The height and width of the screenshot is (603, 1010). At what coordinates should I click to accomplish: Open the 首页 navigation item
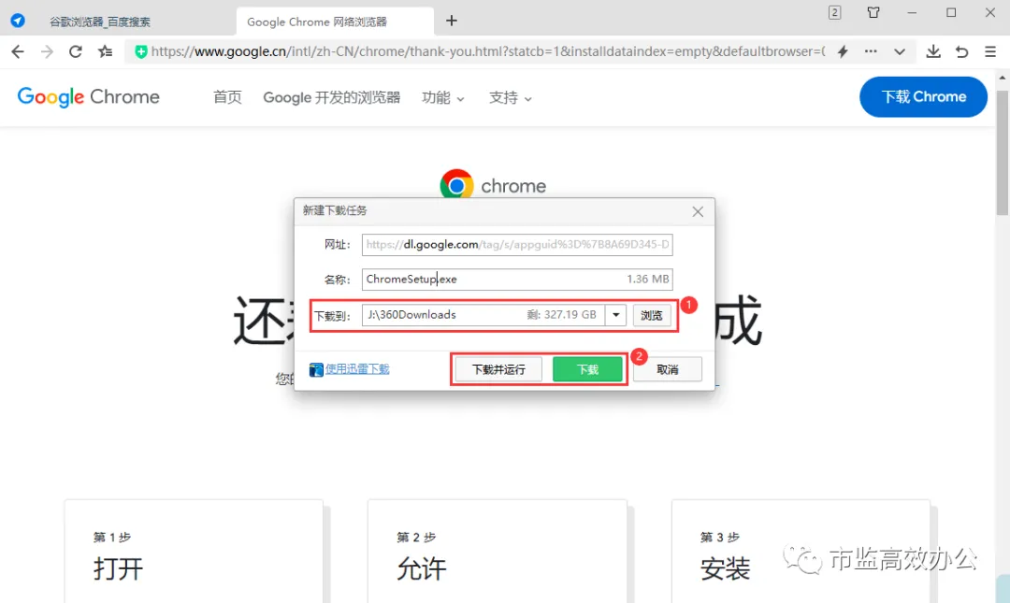pyautogui.click(x=227, y=97)
